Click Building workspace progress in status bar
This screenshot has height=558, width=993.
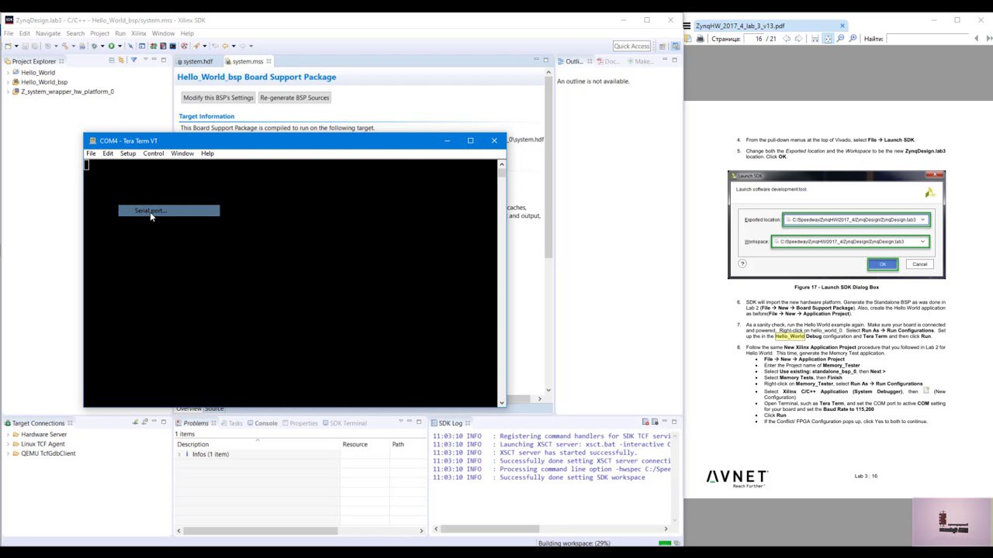point(574,543)
